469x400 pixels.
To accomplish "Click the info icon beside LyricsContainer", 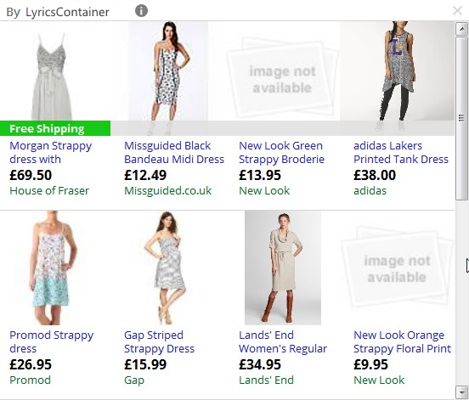I will pos(141,11).
